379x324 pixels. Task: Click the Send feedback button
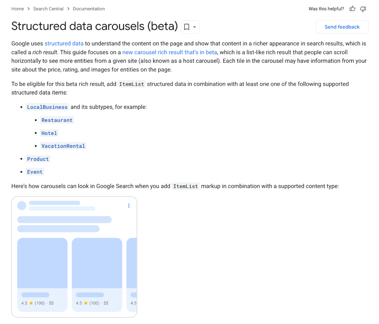[x=342, y=27]
